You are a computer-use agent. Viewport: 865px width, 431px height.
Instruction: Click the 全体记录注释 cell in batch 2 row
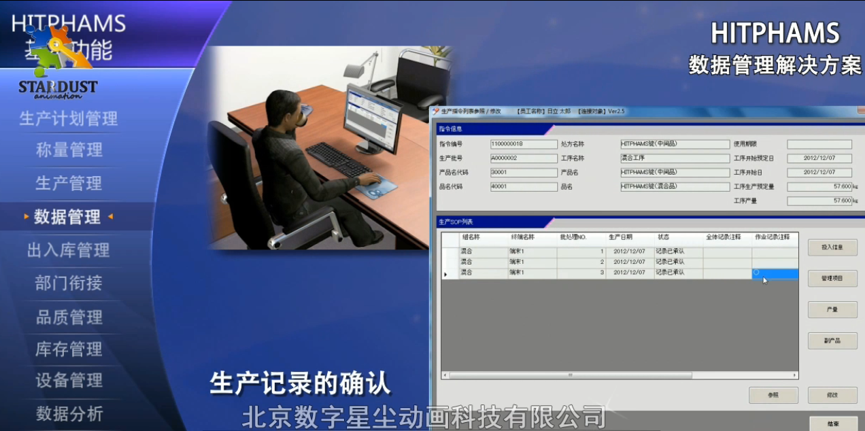(x=728, y=262)
